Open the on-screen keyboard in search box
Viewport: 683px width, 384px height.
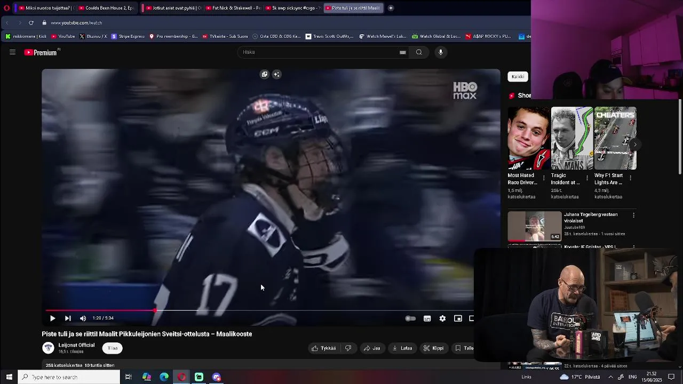[403, 52]
